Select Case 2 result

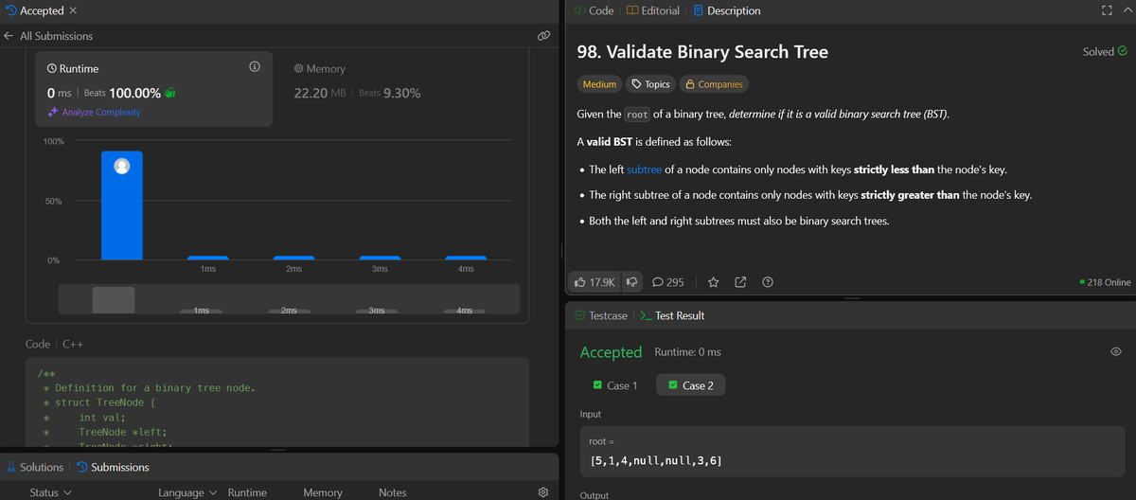coord(691,385)
